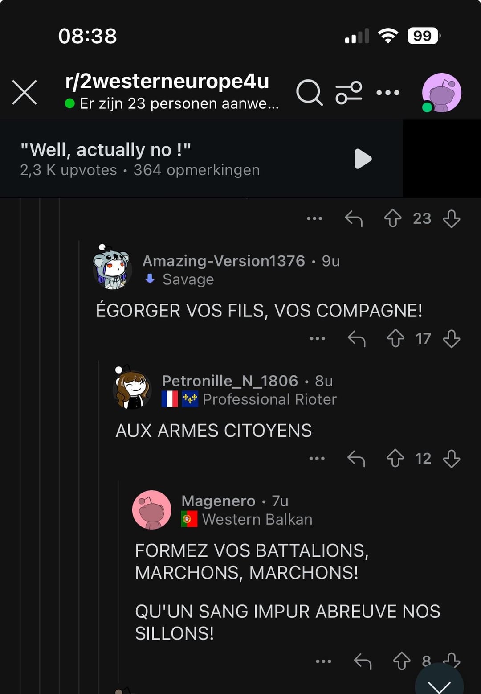The height and width of the screenshot is (694, 481).
Task: Open the comment sort options icon
Action: [x=349, y=92]
